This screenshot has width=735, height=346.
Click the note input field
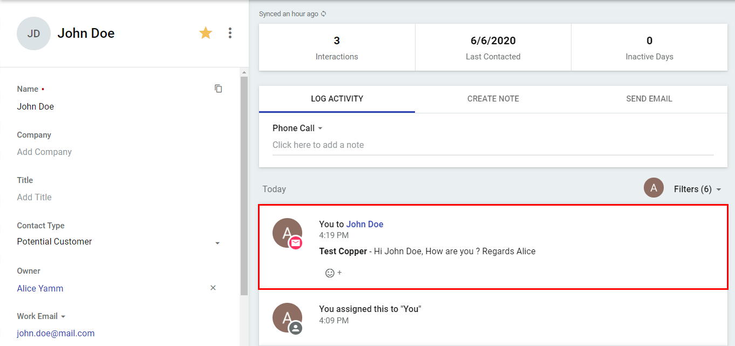(492, 145)
